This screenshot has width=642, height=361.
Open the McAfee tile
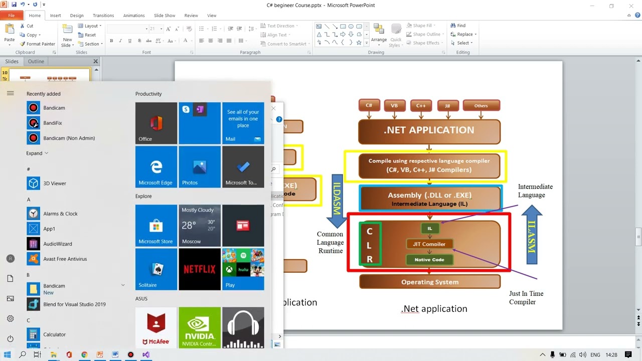(156, 328)
